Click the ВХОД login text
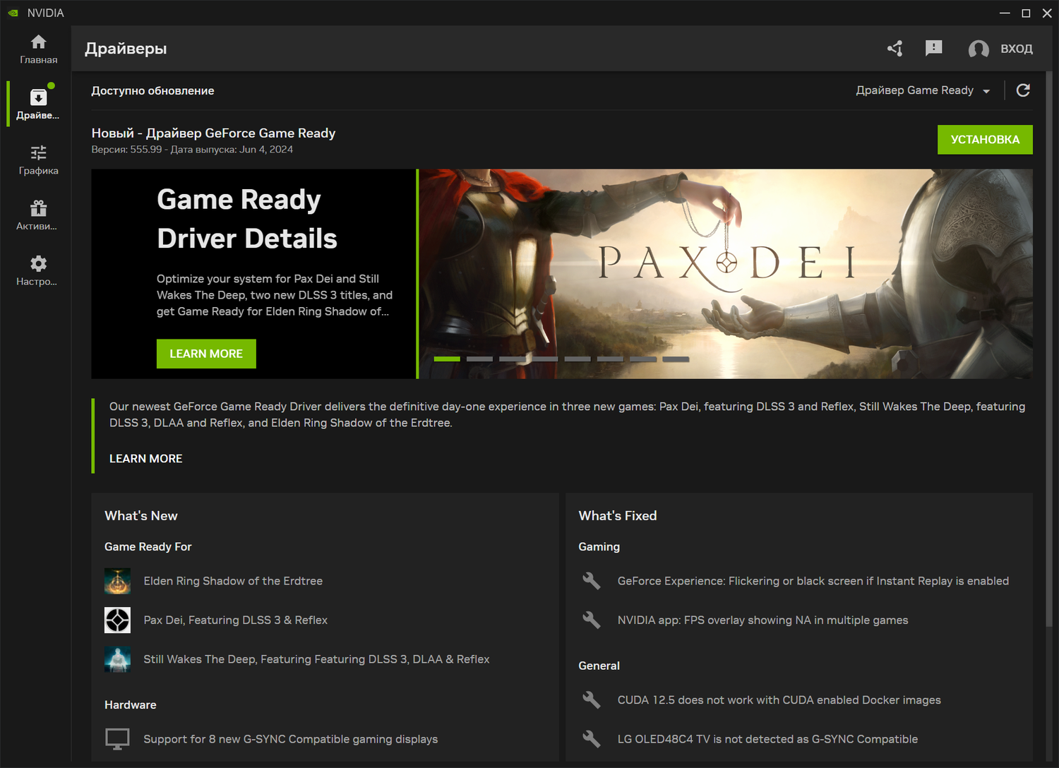Image resolution: width=1059 pixels, height=768 pixels. [1016, 49]
